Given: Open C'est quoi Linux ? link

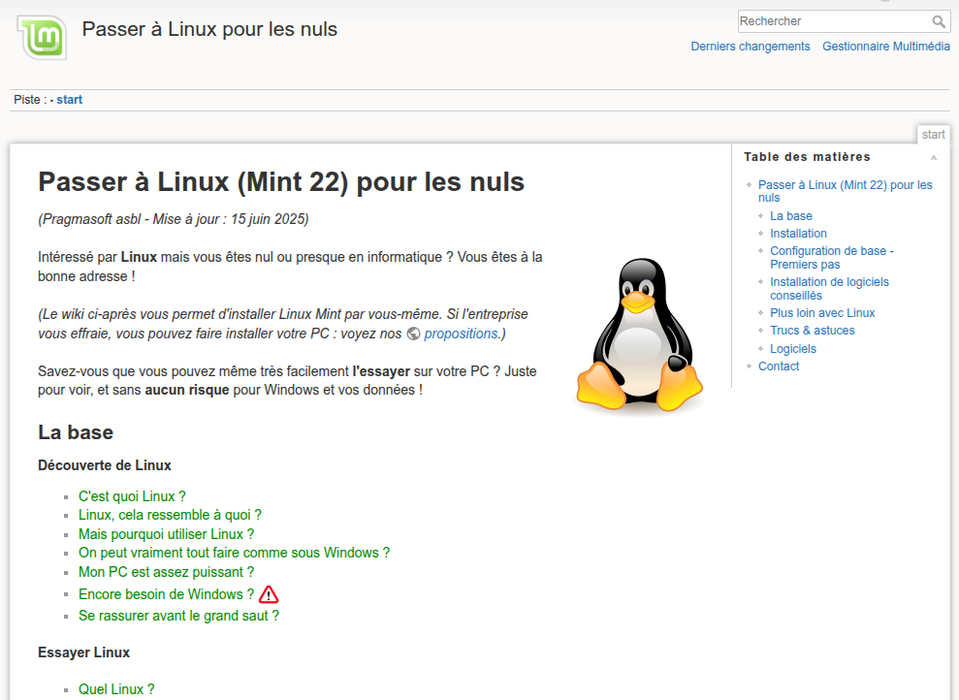Looking at the screenshot, I should (132, 496).
